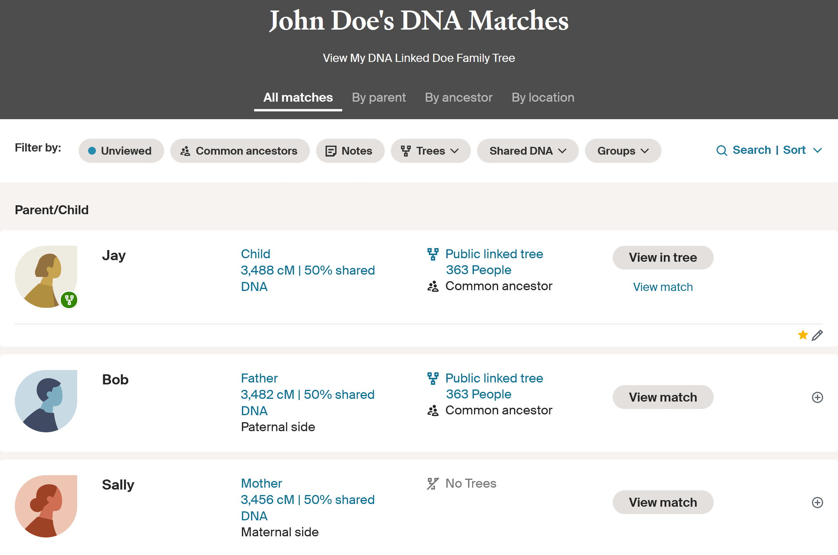Click the tree badge on Jay's avatar
Image resolution: width=838 pixels, height=555 pixels.
pyautogui.click(x=69, y=300)
